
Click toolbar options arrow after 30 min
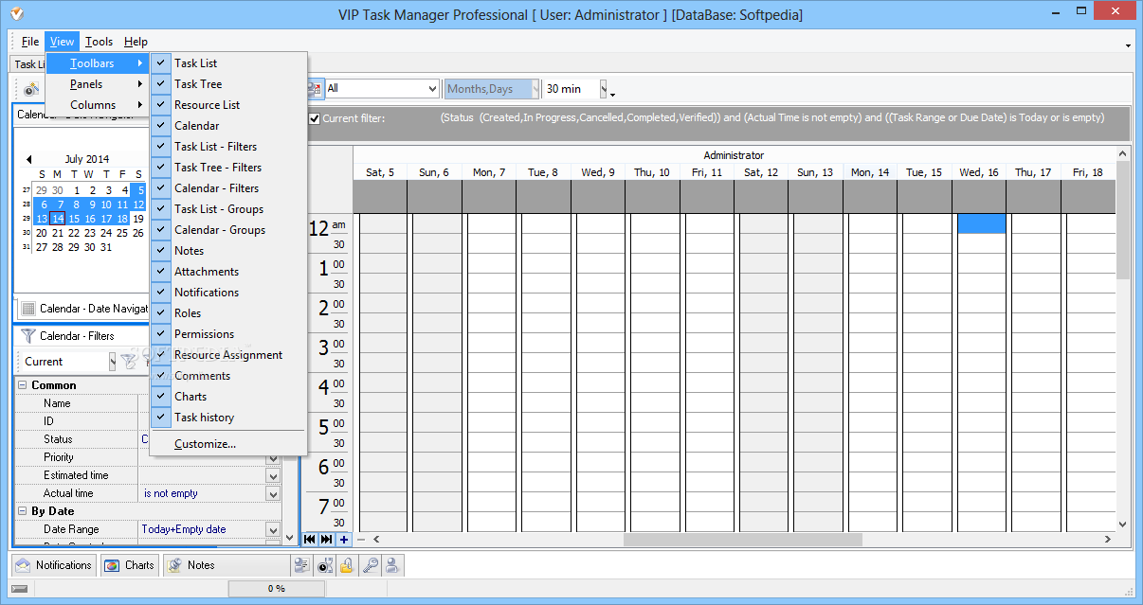[612, 94]
